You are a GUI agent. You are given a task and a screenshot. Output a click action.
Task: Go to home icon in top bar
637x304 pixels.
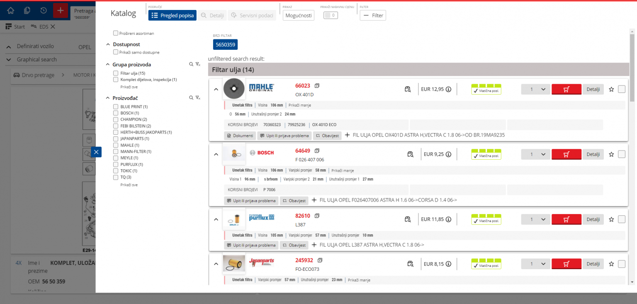coord(11,10)
